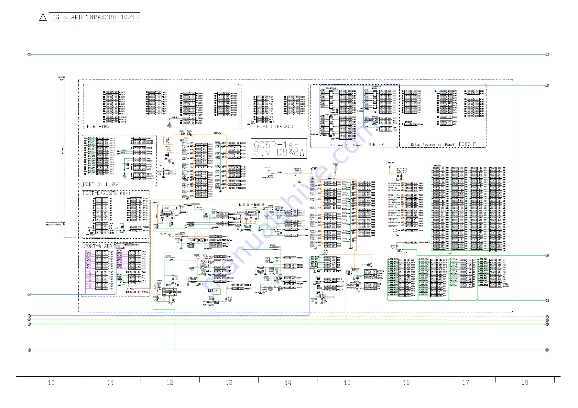
Task: Click off-page connector 1 at the top-left edge
Action: pos(29,55)
